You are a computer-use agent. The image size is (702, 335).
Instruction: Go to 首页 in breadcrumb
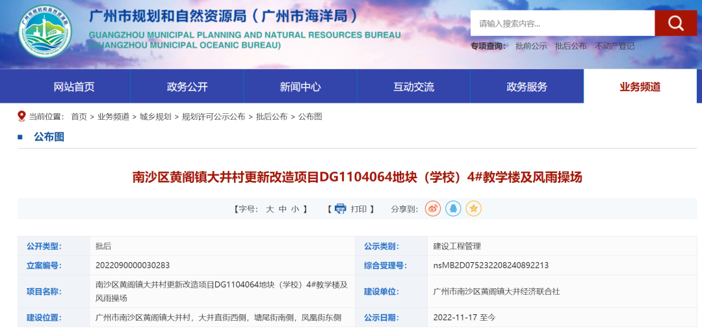(x=79, y=117)
